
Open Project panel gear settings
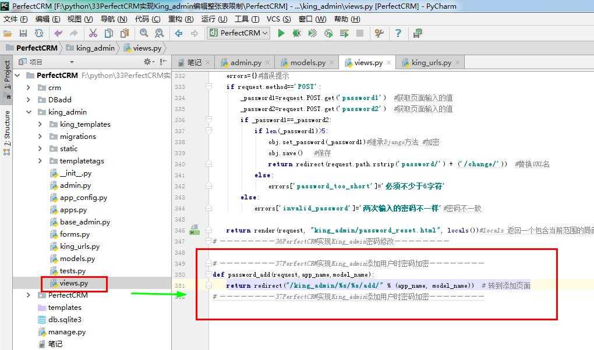(148, 62)
